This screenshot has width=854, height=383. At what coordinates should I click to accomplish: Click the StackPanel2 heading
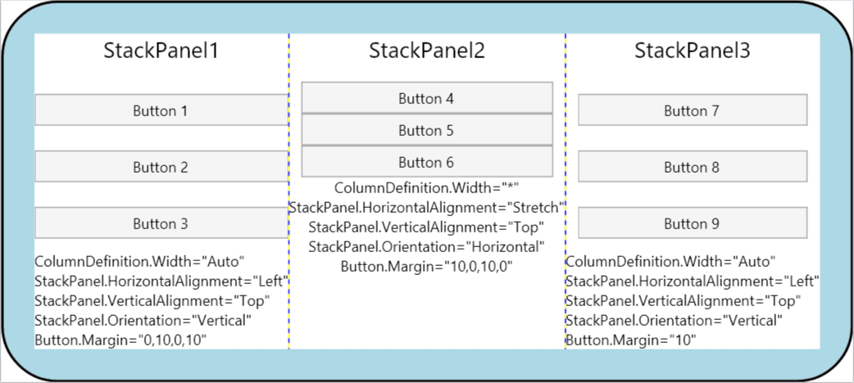[426, 51]
